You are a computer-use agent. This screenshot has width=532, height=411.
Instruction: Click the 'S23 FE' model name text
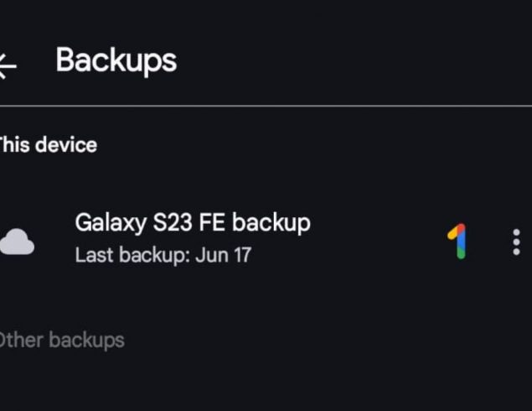pyautogui.click(x=185, y=223)
